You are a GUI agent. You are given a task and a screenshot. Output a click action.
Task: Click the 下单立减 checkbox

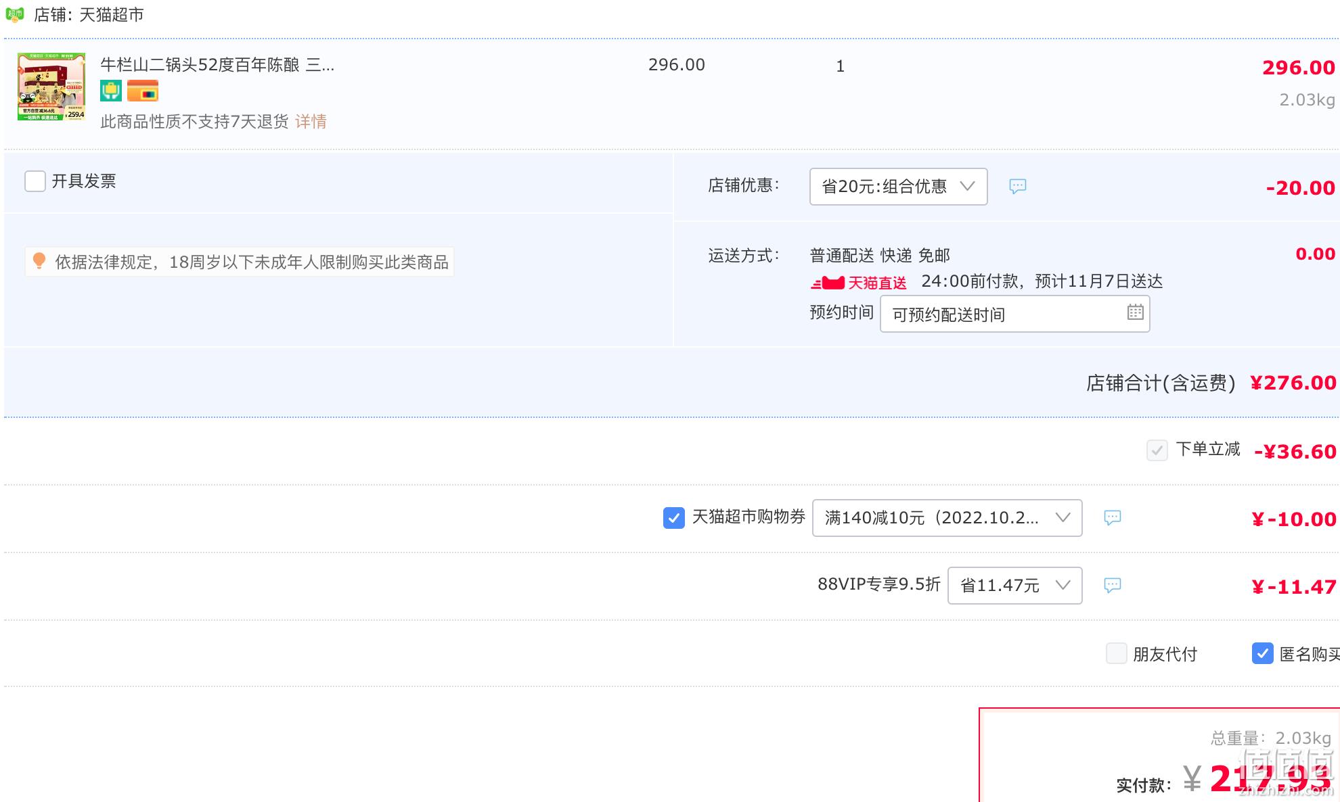pyautogui.click(x=1157, y=450)
